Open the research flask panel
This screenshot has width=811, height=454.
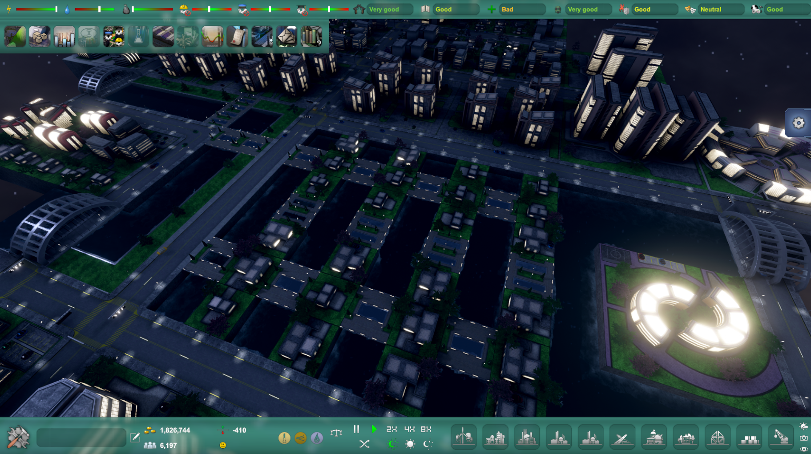click(x=138, y=36)
